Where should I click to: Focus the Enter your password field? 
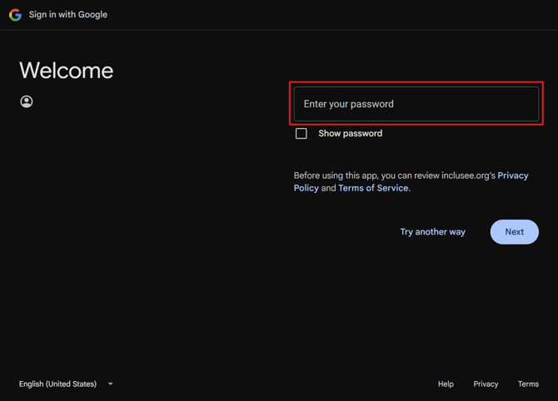click(416, 104)
